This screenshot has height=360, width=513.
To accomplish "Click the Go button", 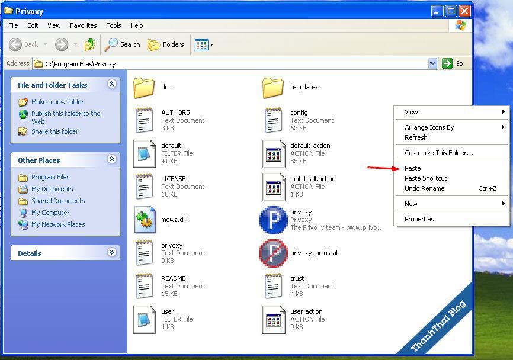I will [453, 63].
